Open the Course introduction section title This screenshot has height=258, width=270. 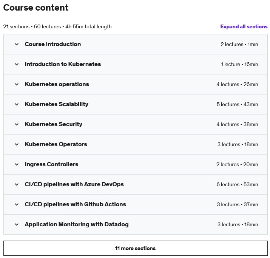tap(53, 44)
